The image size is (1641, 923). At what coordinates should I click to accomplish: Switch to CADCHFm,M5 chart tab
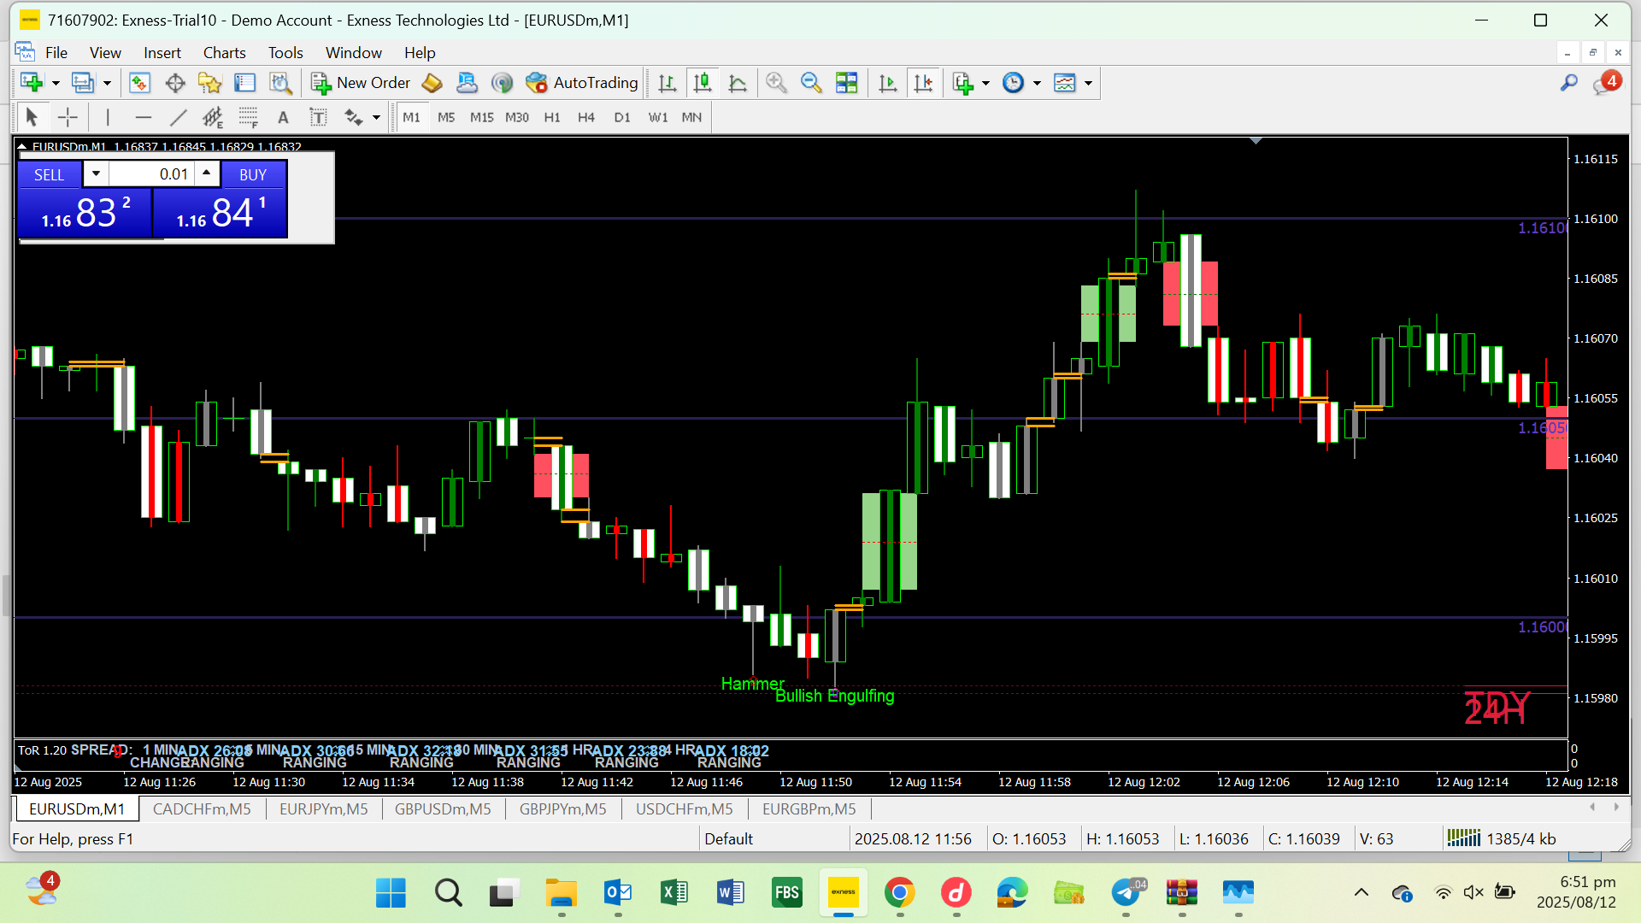[202, 808]
